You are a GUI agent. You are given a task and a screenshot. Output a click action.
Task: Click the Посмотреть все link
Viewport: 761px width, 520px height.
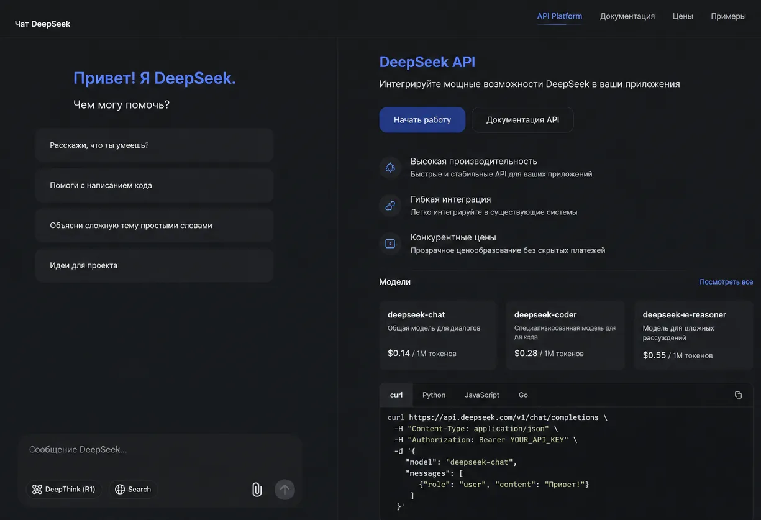(x=726, y=282)
